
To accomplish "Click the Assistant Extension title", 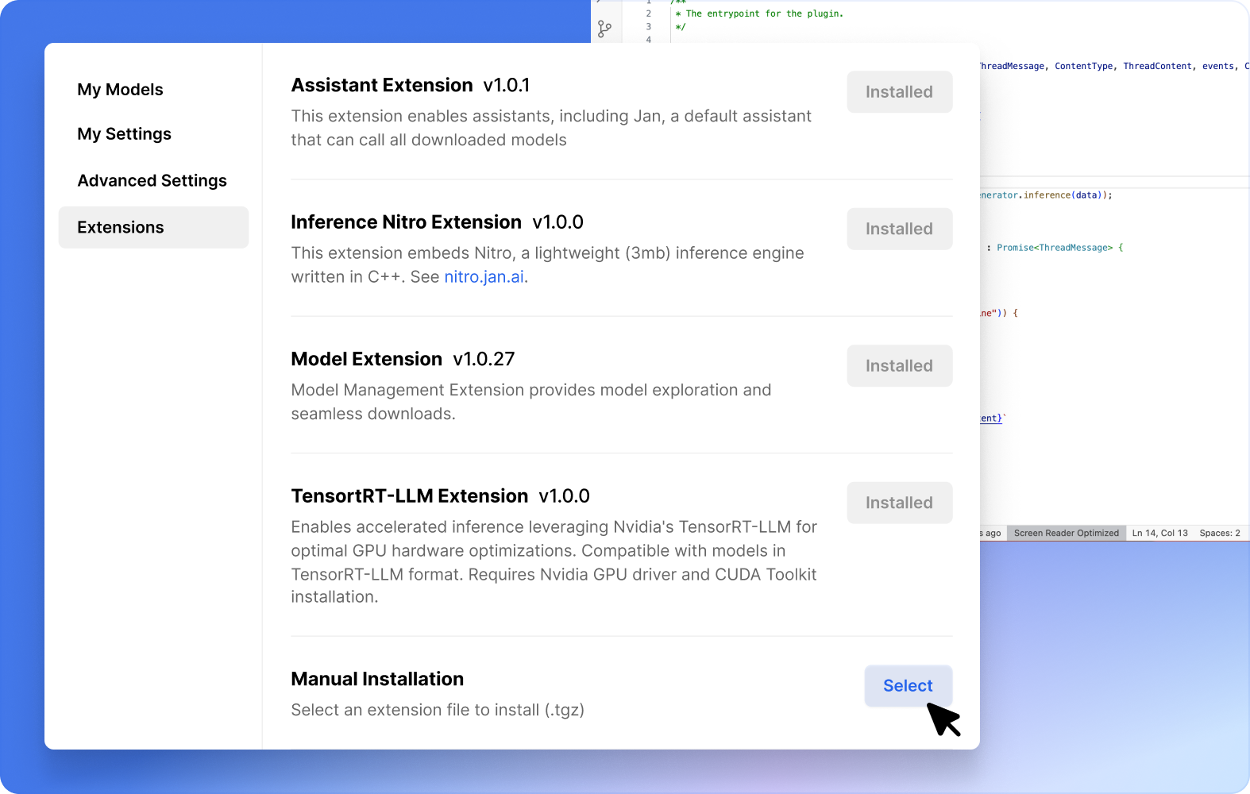I will point(382,86).
